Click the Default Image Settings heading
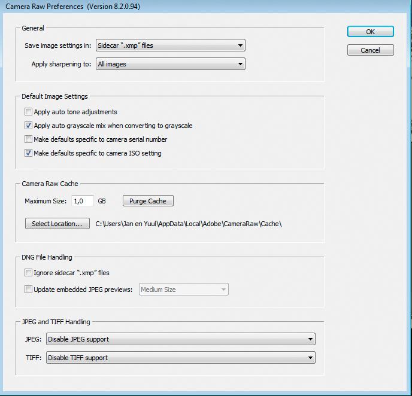The width and height of the screenshot is (412, 396). (54, 96)
